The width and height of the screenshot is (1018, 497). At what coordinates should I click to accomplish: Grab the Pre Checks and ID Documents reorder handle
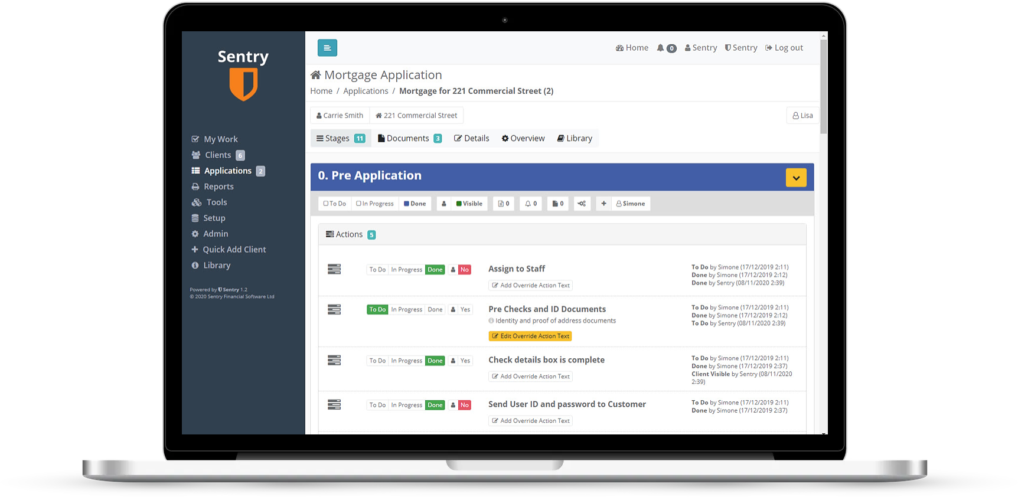point(334,309)
